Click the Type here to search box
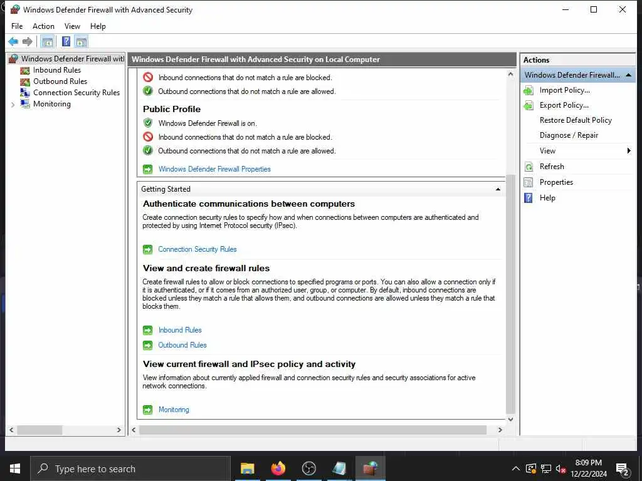The image size is (642, 481). [130, 468]
